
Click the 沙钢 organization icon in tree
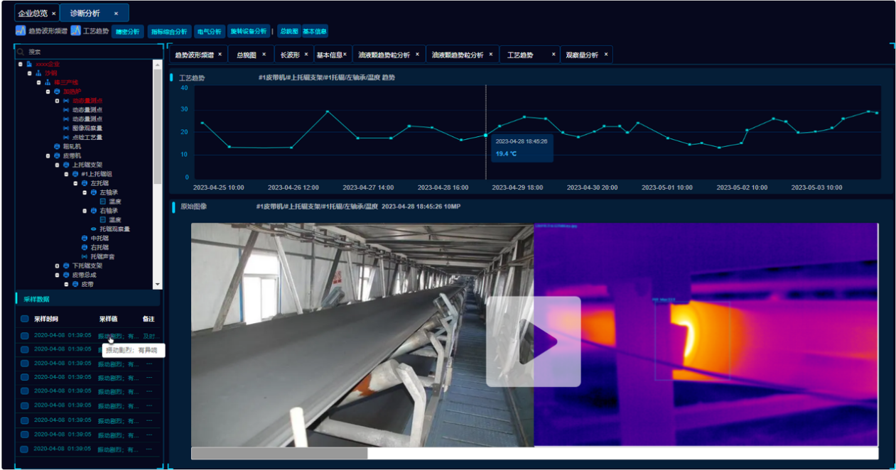click(x=38, y=73)
